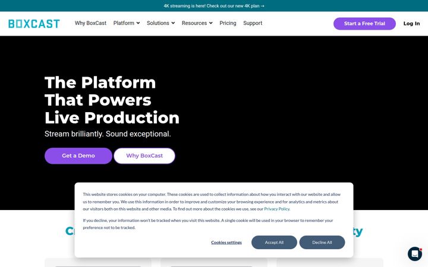This screenshot has width=428, height=267.
Task: Open the chat widget icon
Action: tap(415, 254)
